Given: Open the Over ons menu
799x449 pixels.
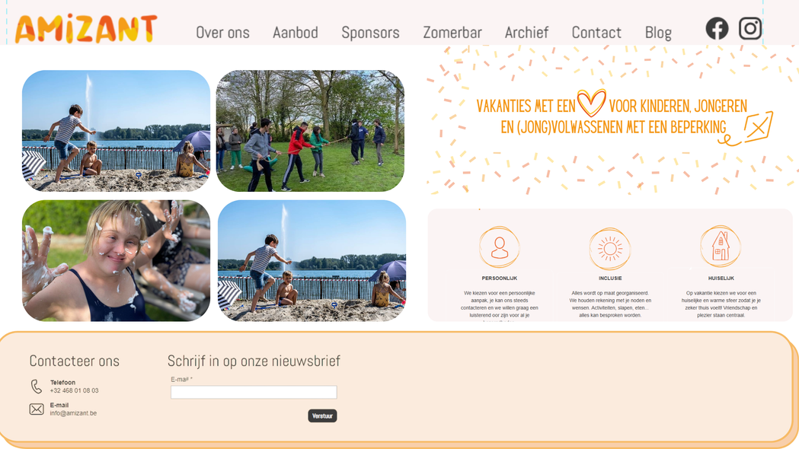Looking at the screenshot, I should point(222,33).
